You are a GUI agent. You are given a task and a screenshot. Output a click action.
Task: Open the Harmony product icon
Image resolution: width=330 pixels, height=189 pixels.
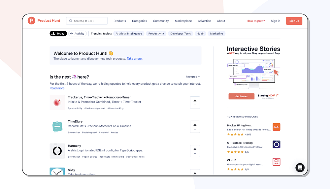[57, 151]
